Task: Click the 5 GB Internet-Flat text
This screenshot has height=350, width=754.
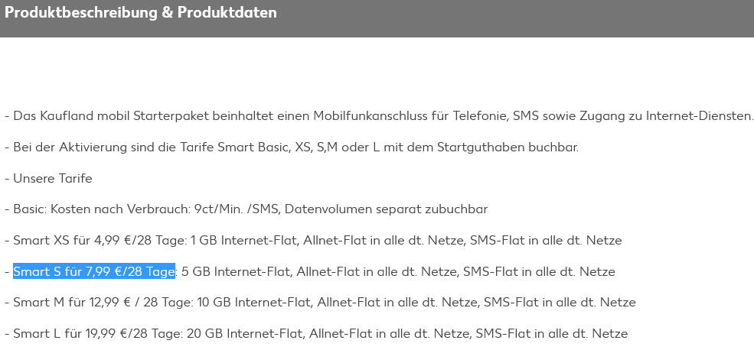Action: [x=237, y=272]
